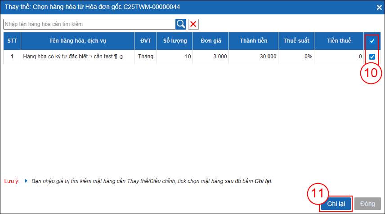Uncheck the checkbox for row 1
This screenshot has width=385, height=214.
(372, 57)
